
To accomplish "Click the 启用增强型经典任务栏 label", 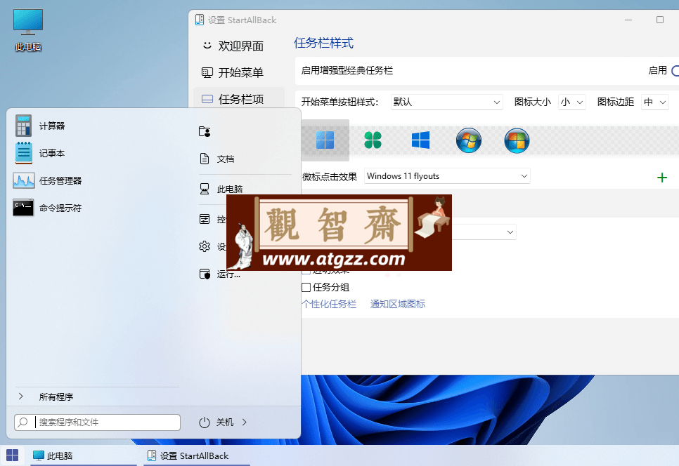I will point(347,70).
